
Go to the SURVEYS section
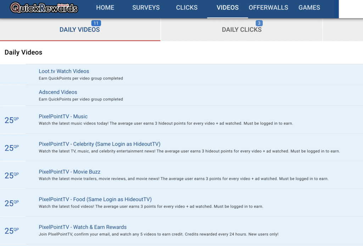(x=146, y=7)
